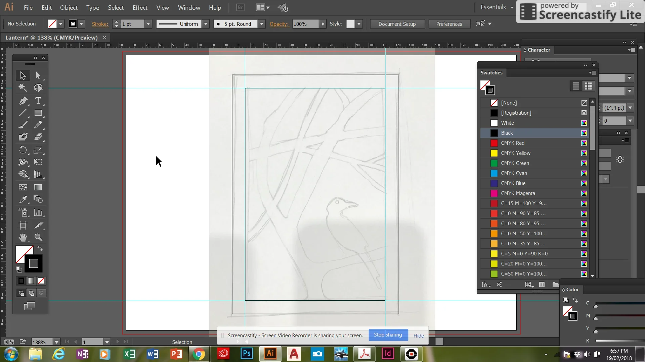645x362 pixels.
Task: Open the stroke weight dropdown
Action: 148,24
